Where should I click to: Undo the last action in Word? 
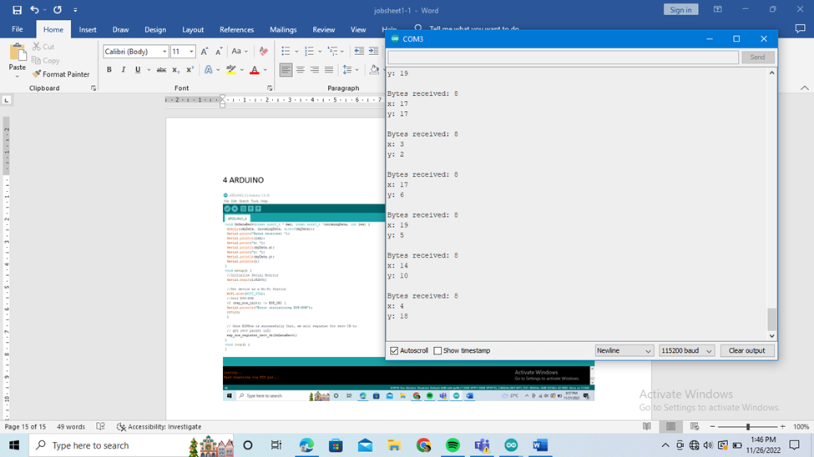tap(34, 10)
